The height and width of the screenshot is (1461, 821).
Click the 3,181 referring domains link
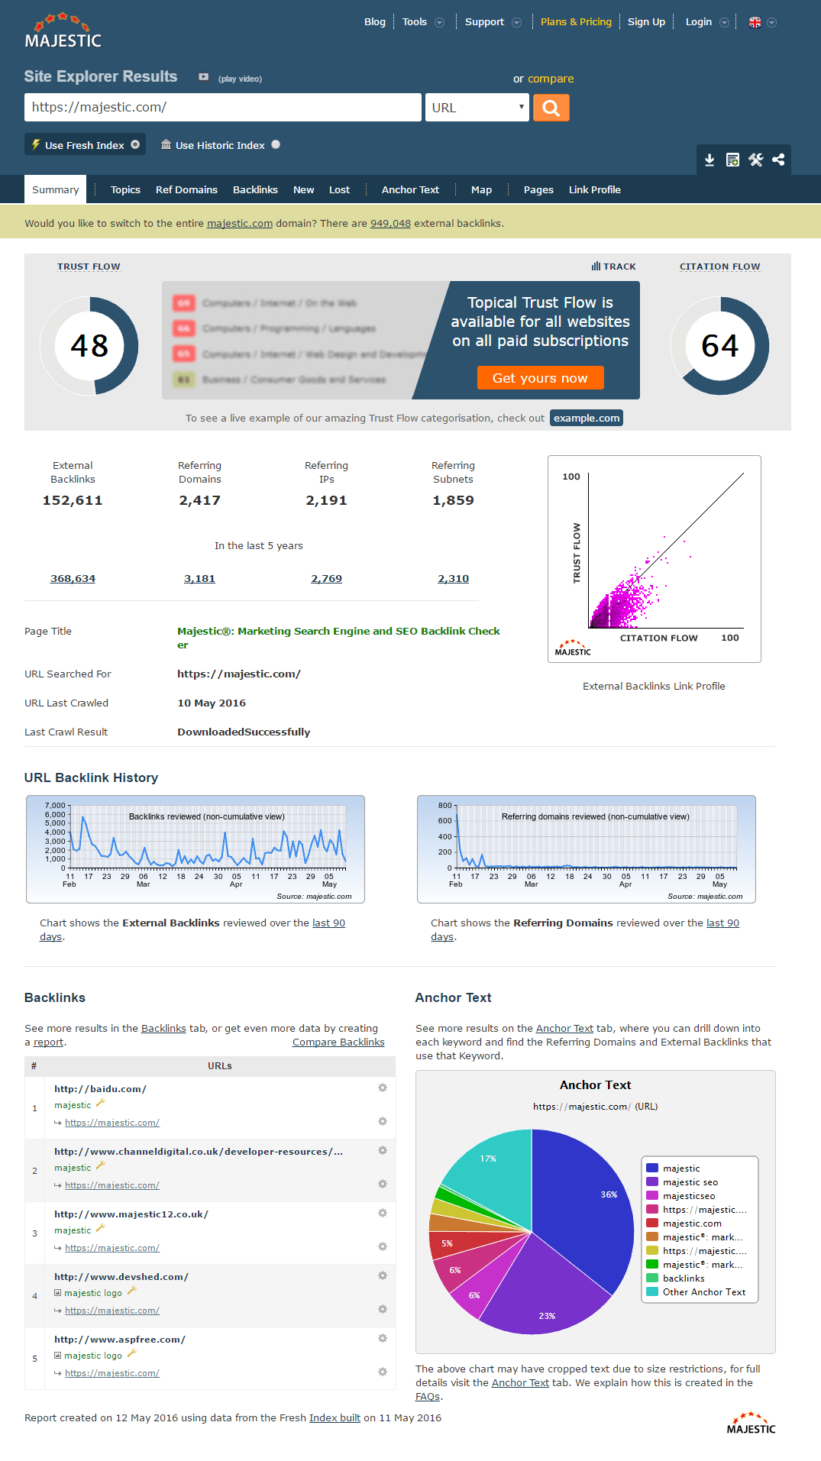199,579
